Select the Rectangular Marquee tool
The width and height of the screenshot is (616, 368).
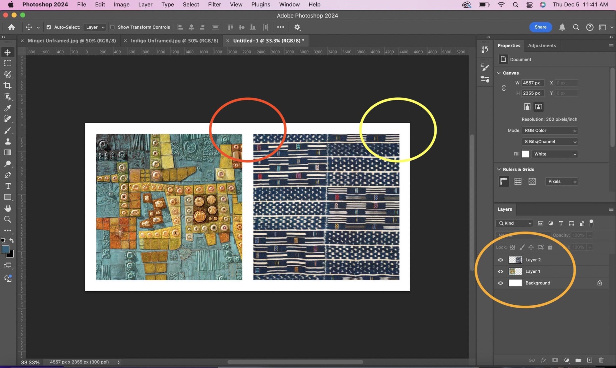click(x=7, y=63)
